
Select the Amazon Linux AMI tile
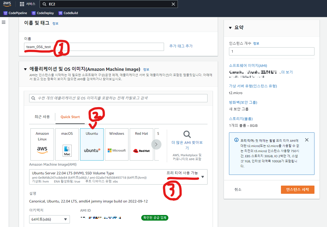tap(42, 144)
